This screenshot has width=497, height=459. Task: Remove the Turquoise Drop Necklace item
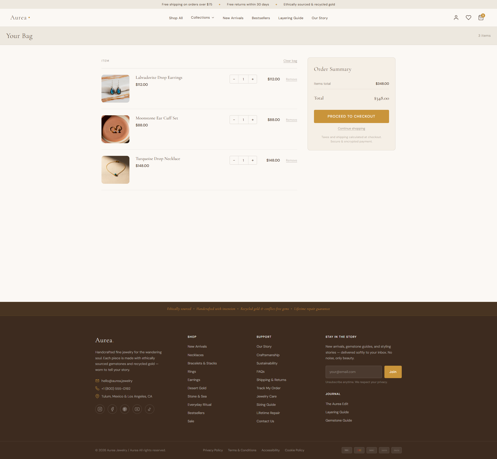click(291, 160)
